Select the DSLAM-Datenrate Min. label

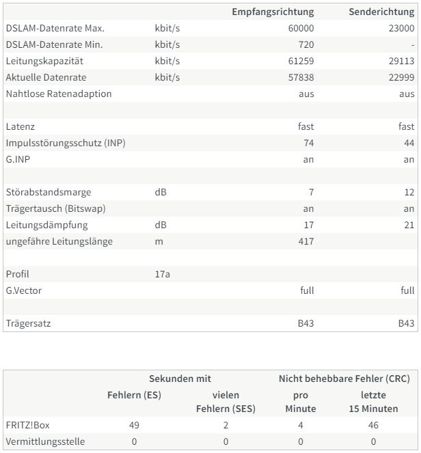click(x=54, y=45)
